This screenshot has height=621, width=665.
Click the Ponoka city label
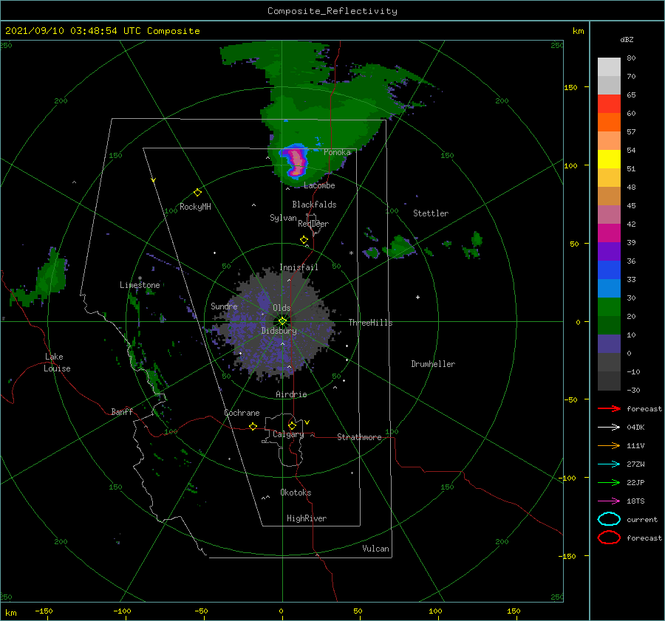pos(337,152)
